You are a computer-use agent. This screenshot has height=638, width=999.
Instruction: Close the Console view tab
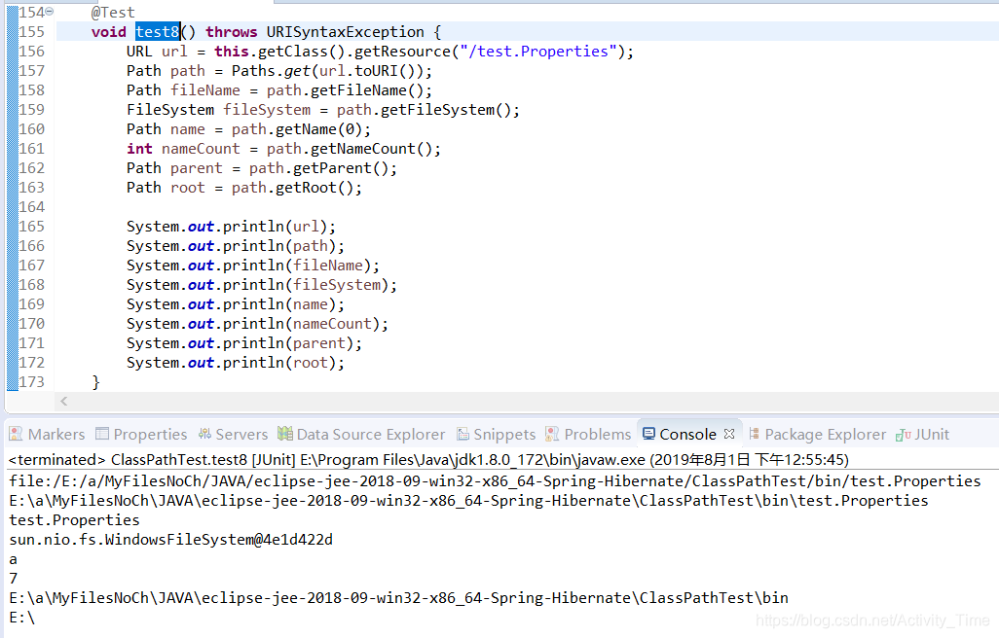pyautogui.click(x=729, y=433)
